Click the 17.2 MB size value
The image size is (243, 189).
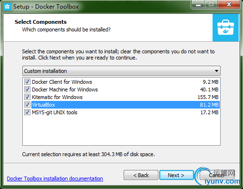coord(209,112)
